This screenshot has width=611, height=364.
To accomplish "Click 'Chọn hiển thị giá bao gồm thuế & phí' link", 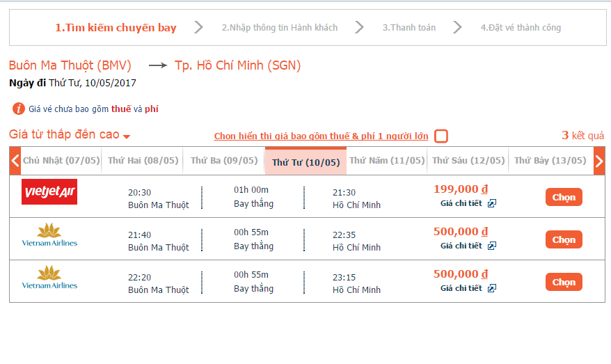I will coord(321,136).
